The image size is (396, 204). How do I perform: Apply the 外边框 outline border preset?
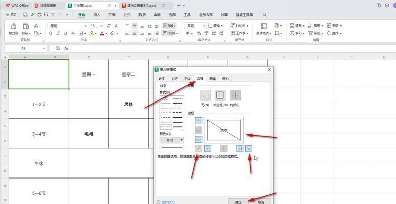(220, 95)
